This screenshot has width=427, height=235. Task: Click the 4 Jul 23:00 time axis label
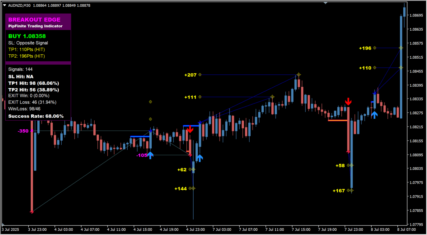pos(196,229)
